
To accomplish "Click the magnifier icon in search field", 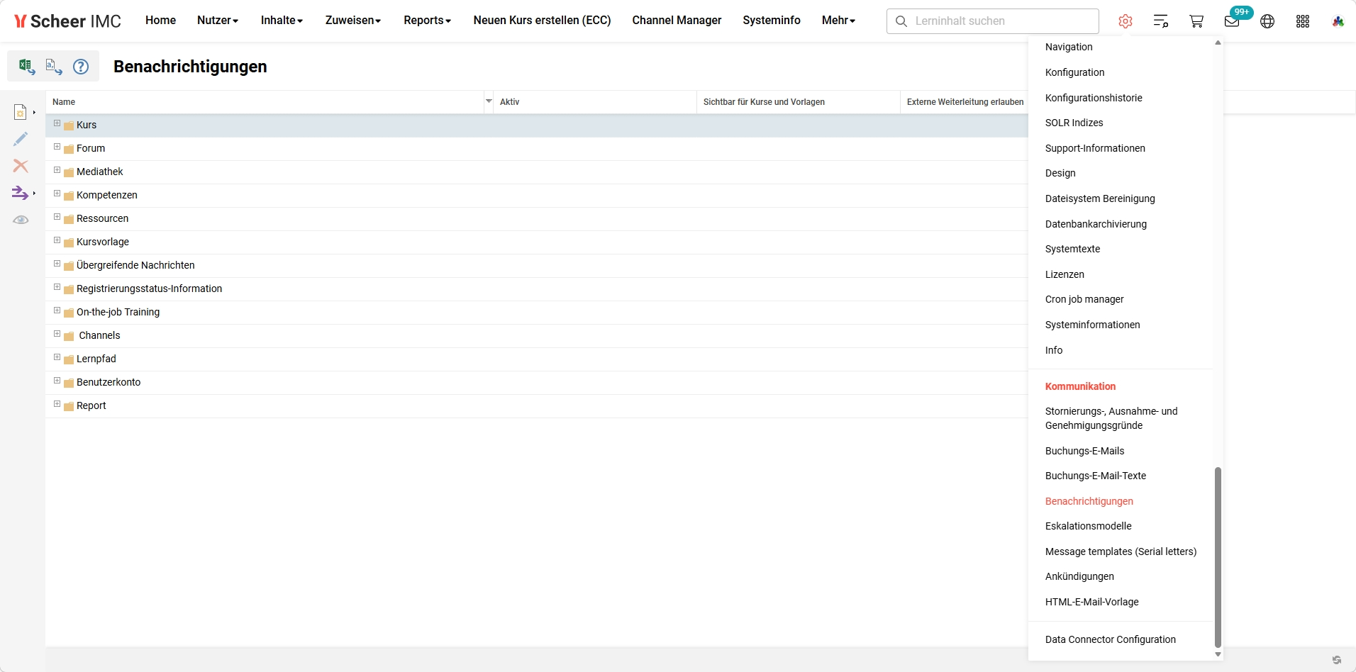I will [901, 21].
